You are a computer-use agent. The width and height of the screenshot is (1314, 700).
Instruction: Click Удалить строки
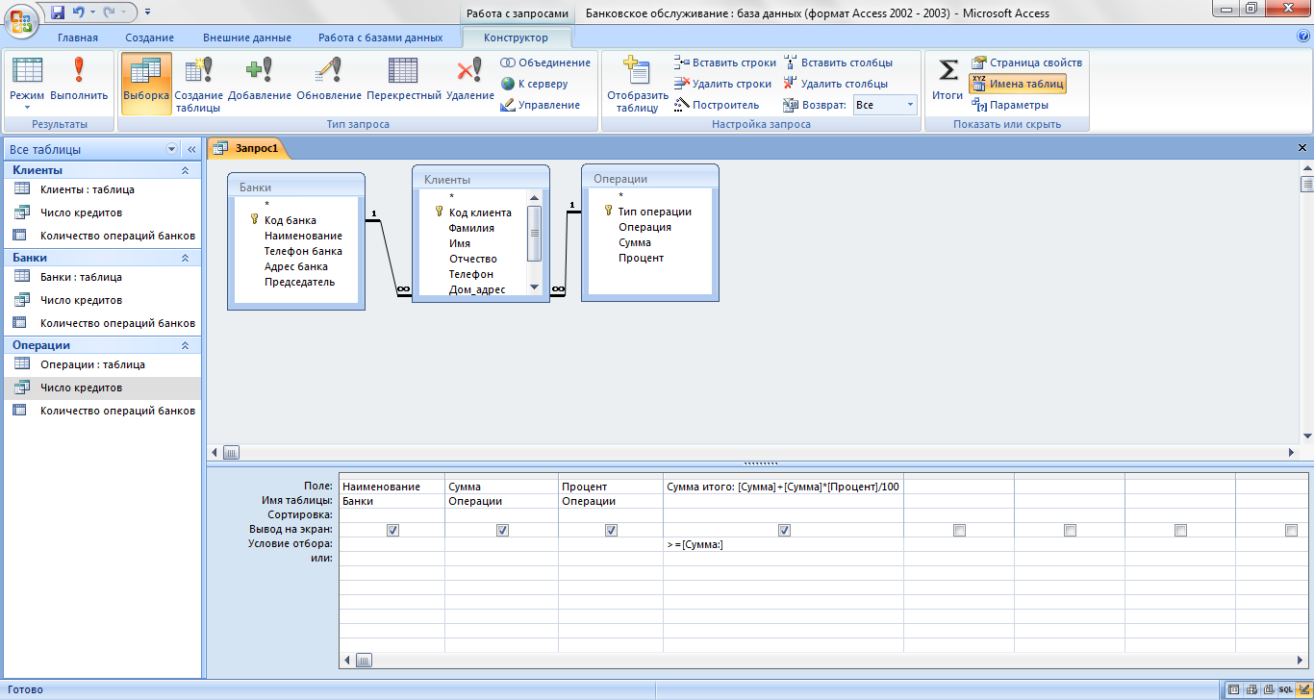(722, 84)
